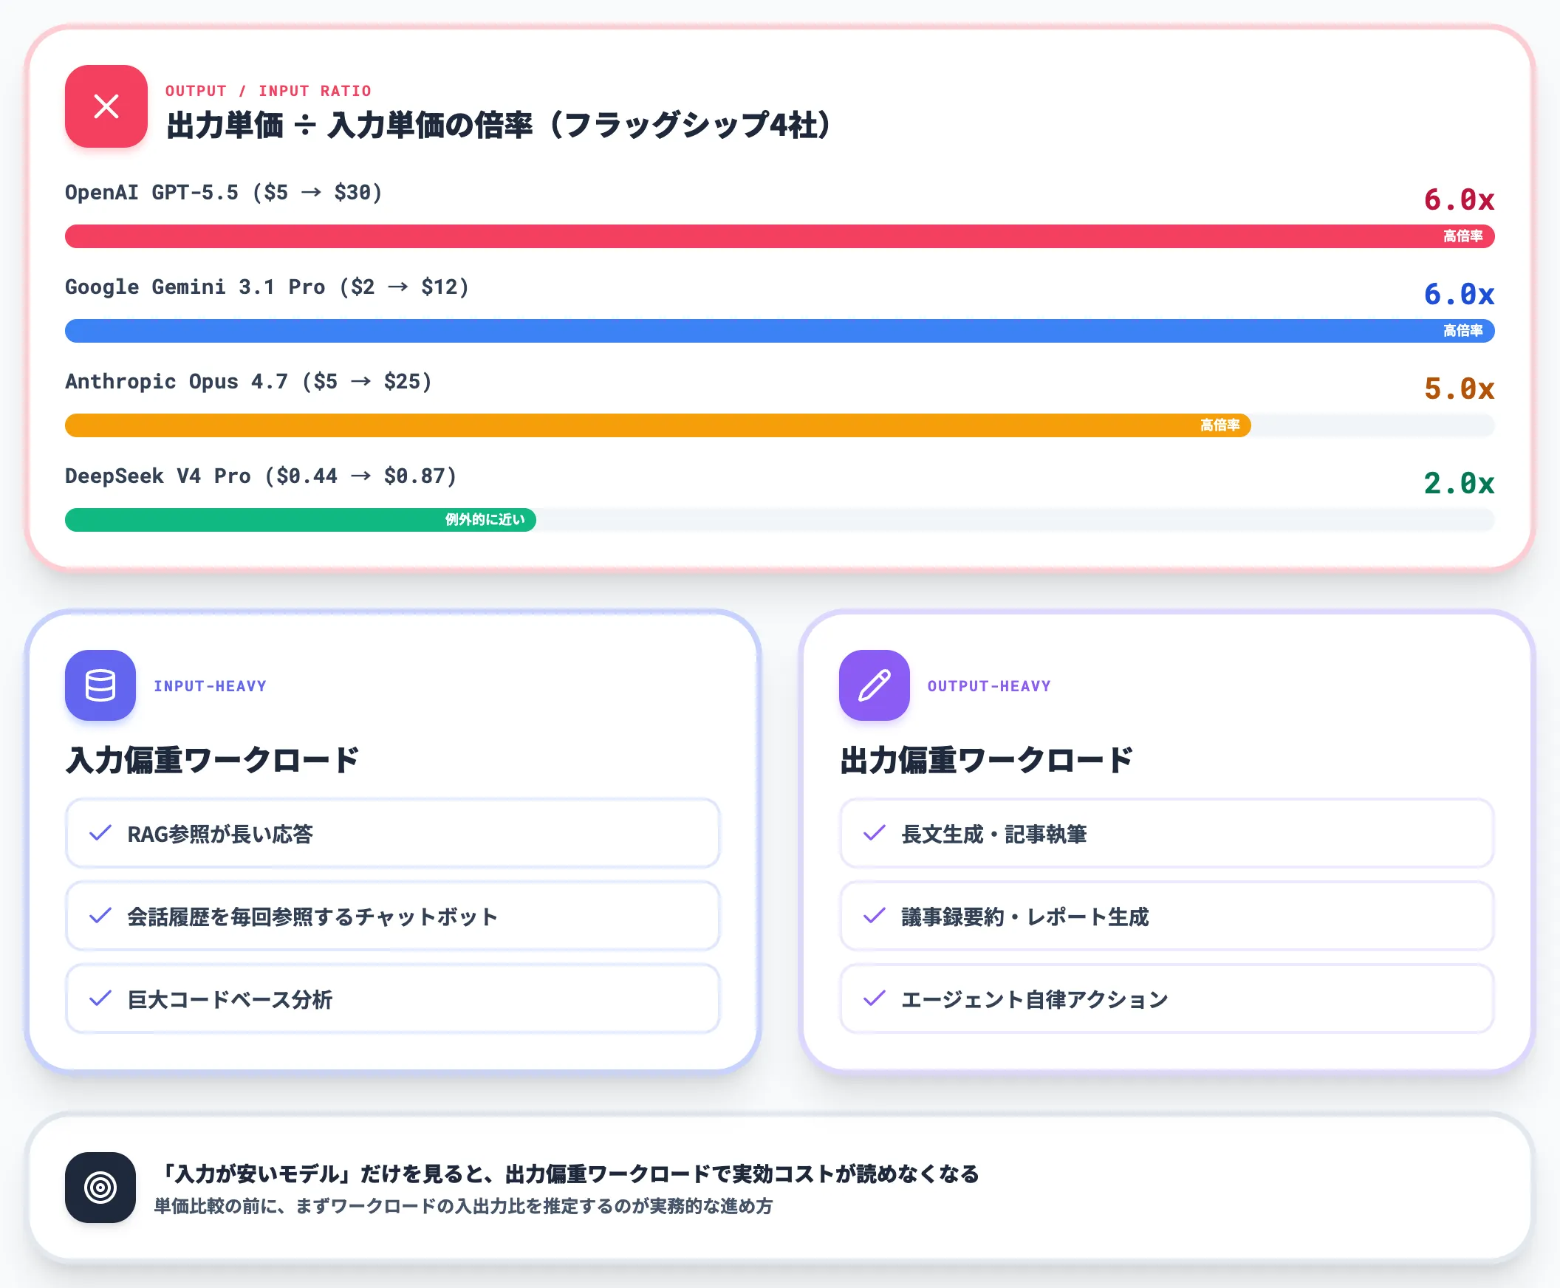Click the label DeepSeek V4 Pro ($0.44 → $0.87)
This screenshot has width=1560, height=1288.
[261, 476]
